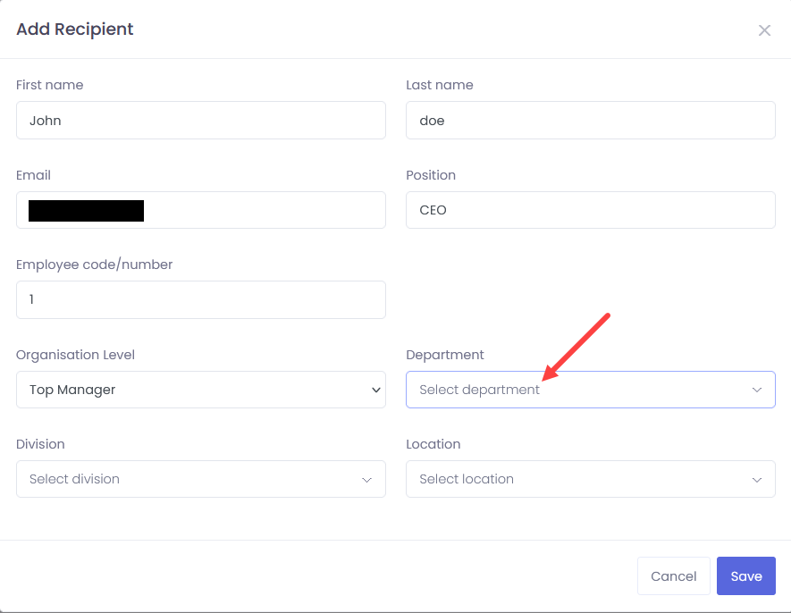Open the Select location dropdown
Screen dimensions: 791x613
point(590,479)
